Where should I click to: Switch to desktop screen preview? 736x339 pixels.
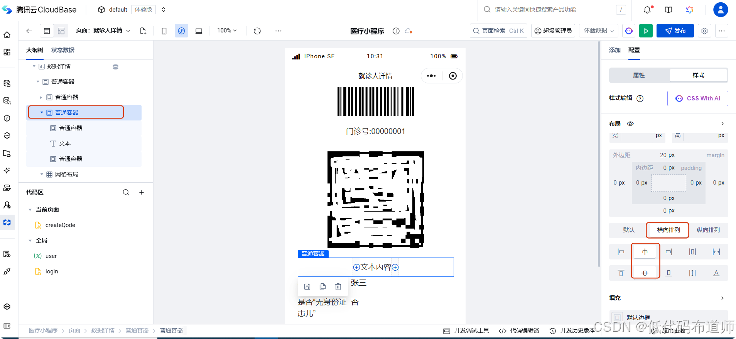(199, 31)
